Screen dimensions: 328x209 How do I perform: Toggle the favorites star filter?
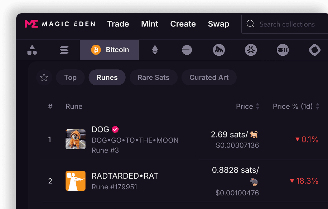(44, 77)
